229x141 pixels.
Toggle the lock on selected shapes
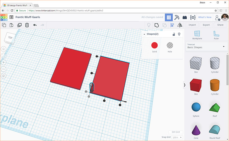tap(173, 34)
